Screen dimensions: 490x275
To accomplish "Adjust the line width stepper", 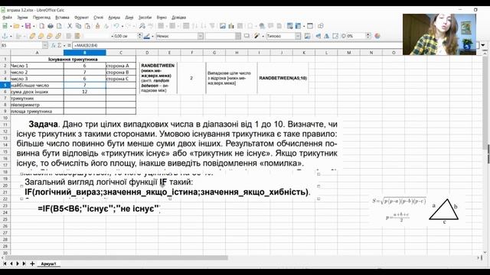I will (x=140, y=36).
